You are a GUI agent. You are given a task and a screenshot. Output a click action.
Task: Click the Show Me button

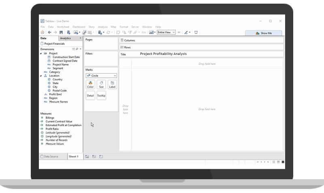[264, 33]
